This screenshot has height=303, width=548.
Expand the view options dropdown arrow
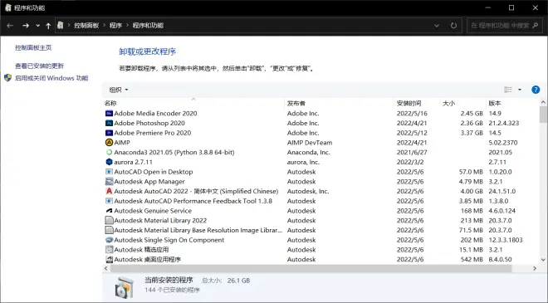point(520,90)
